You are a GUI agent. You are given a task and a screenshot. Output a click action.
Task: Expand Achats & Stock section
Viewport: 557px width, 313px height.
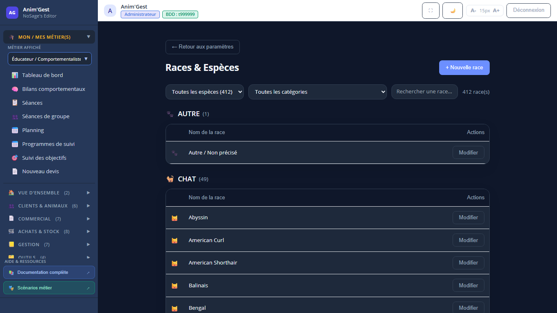coord(49,231)
